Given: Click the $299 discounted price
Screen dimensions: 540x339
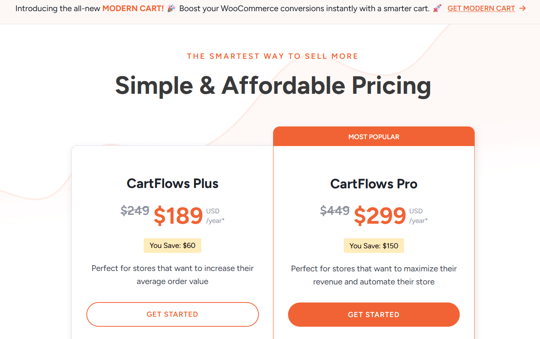Looking at the screenshot, I should coord(379,216).
